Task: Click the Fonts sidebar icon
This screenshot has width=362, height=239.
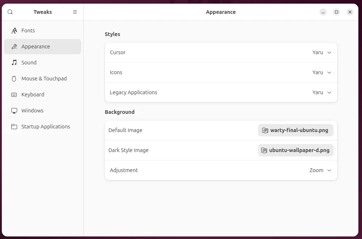Action: pyautogui.click(x=14, y=31)
